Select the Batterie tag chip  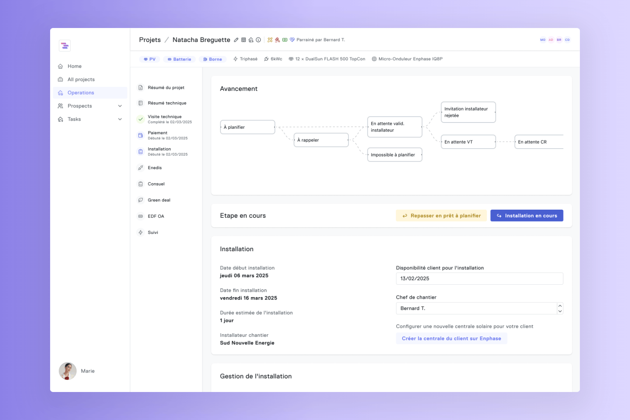179,59
